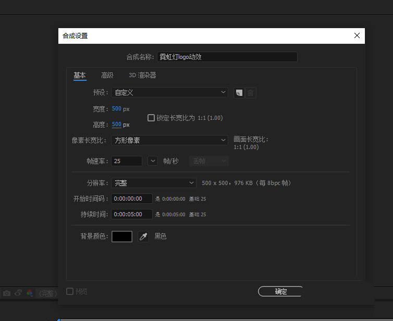Open the 预设 preset dropdown
This screenshot has width=393, height=321.
pos(170,92)
